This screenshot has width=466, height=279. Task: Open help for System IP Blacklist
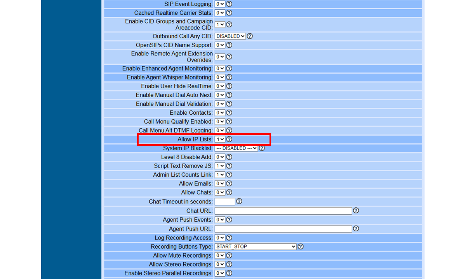point(262,148)
